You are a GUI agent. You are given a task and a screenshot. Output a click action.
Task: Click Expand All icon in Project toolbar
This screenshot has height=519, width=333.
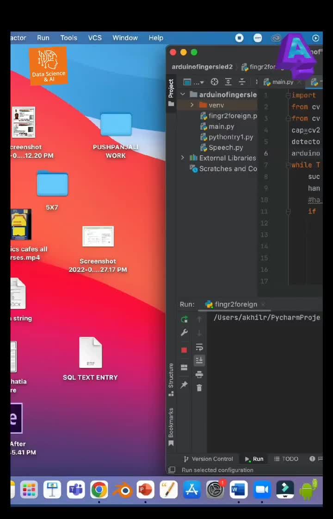point(228,82)
